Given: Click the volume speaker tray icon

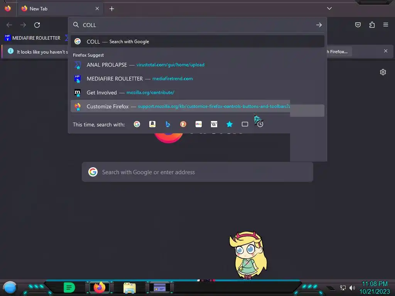Looking at the screenshot, I should (x=352, y=288).
